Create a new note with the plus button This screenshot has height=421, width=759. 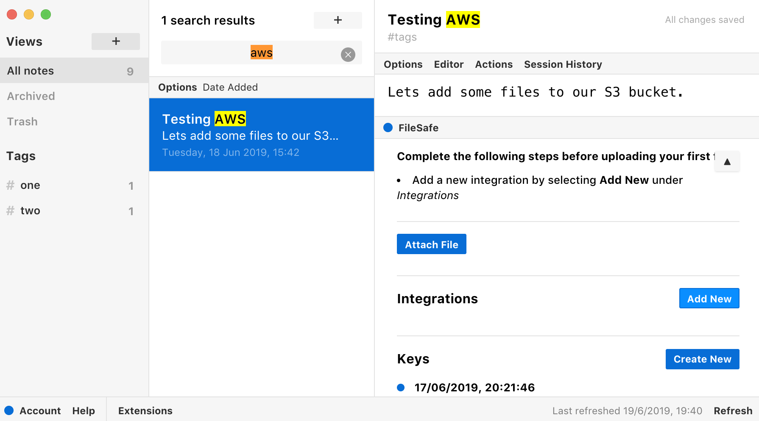click(x=338, y=20)
